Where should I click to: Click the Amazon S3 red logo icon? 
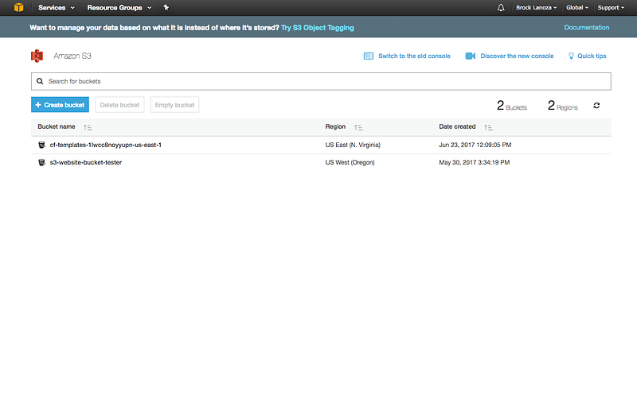point(37,56)
